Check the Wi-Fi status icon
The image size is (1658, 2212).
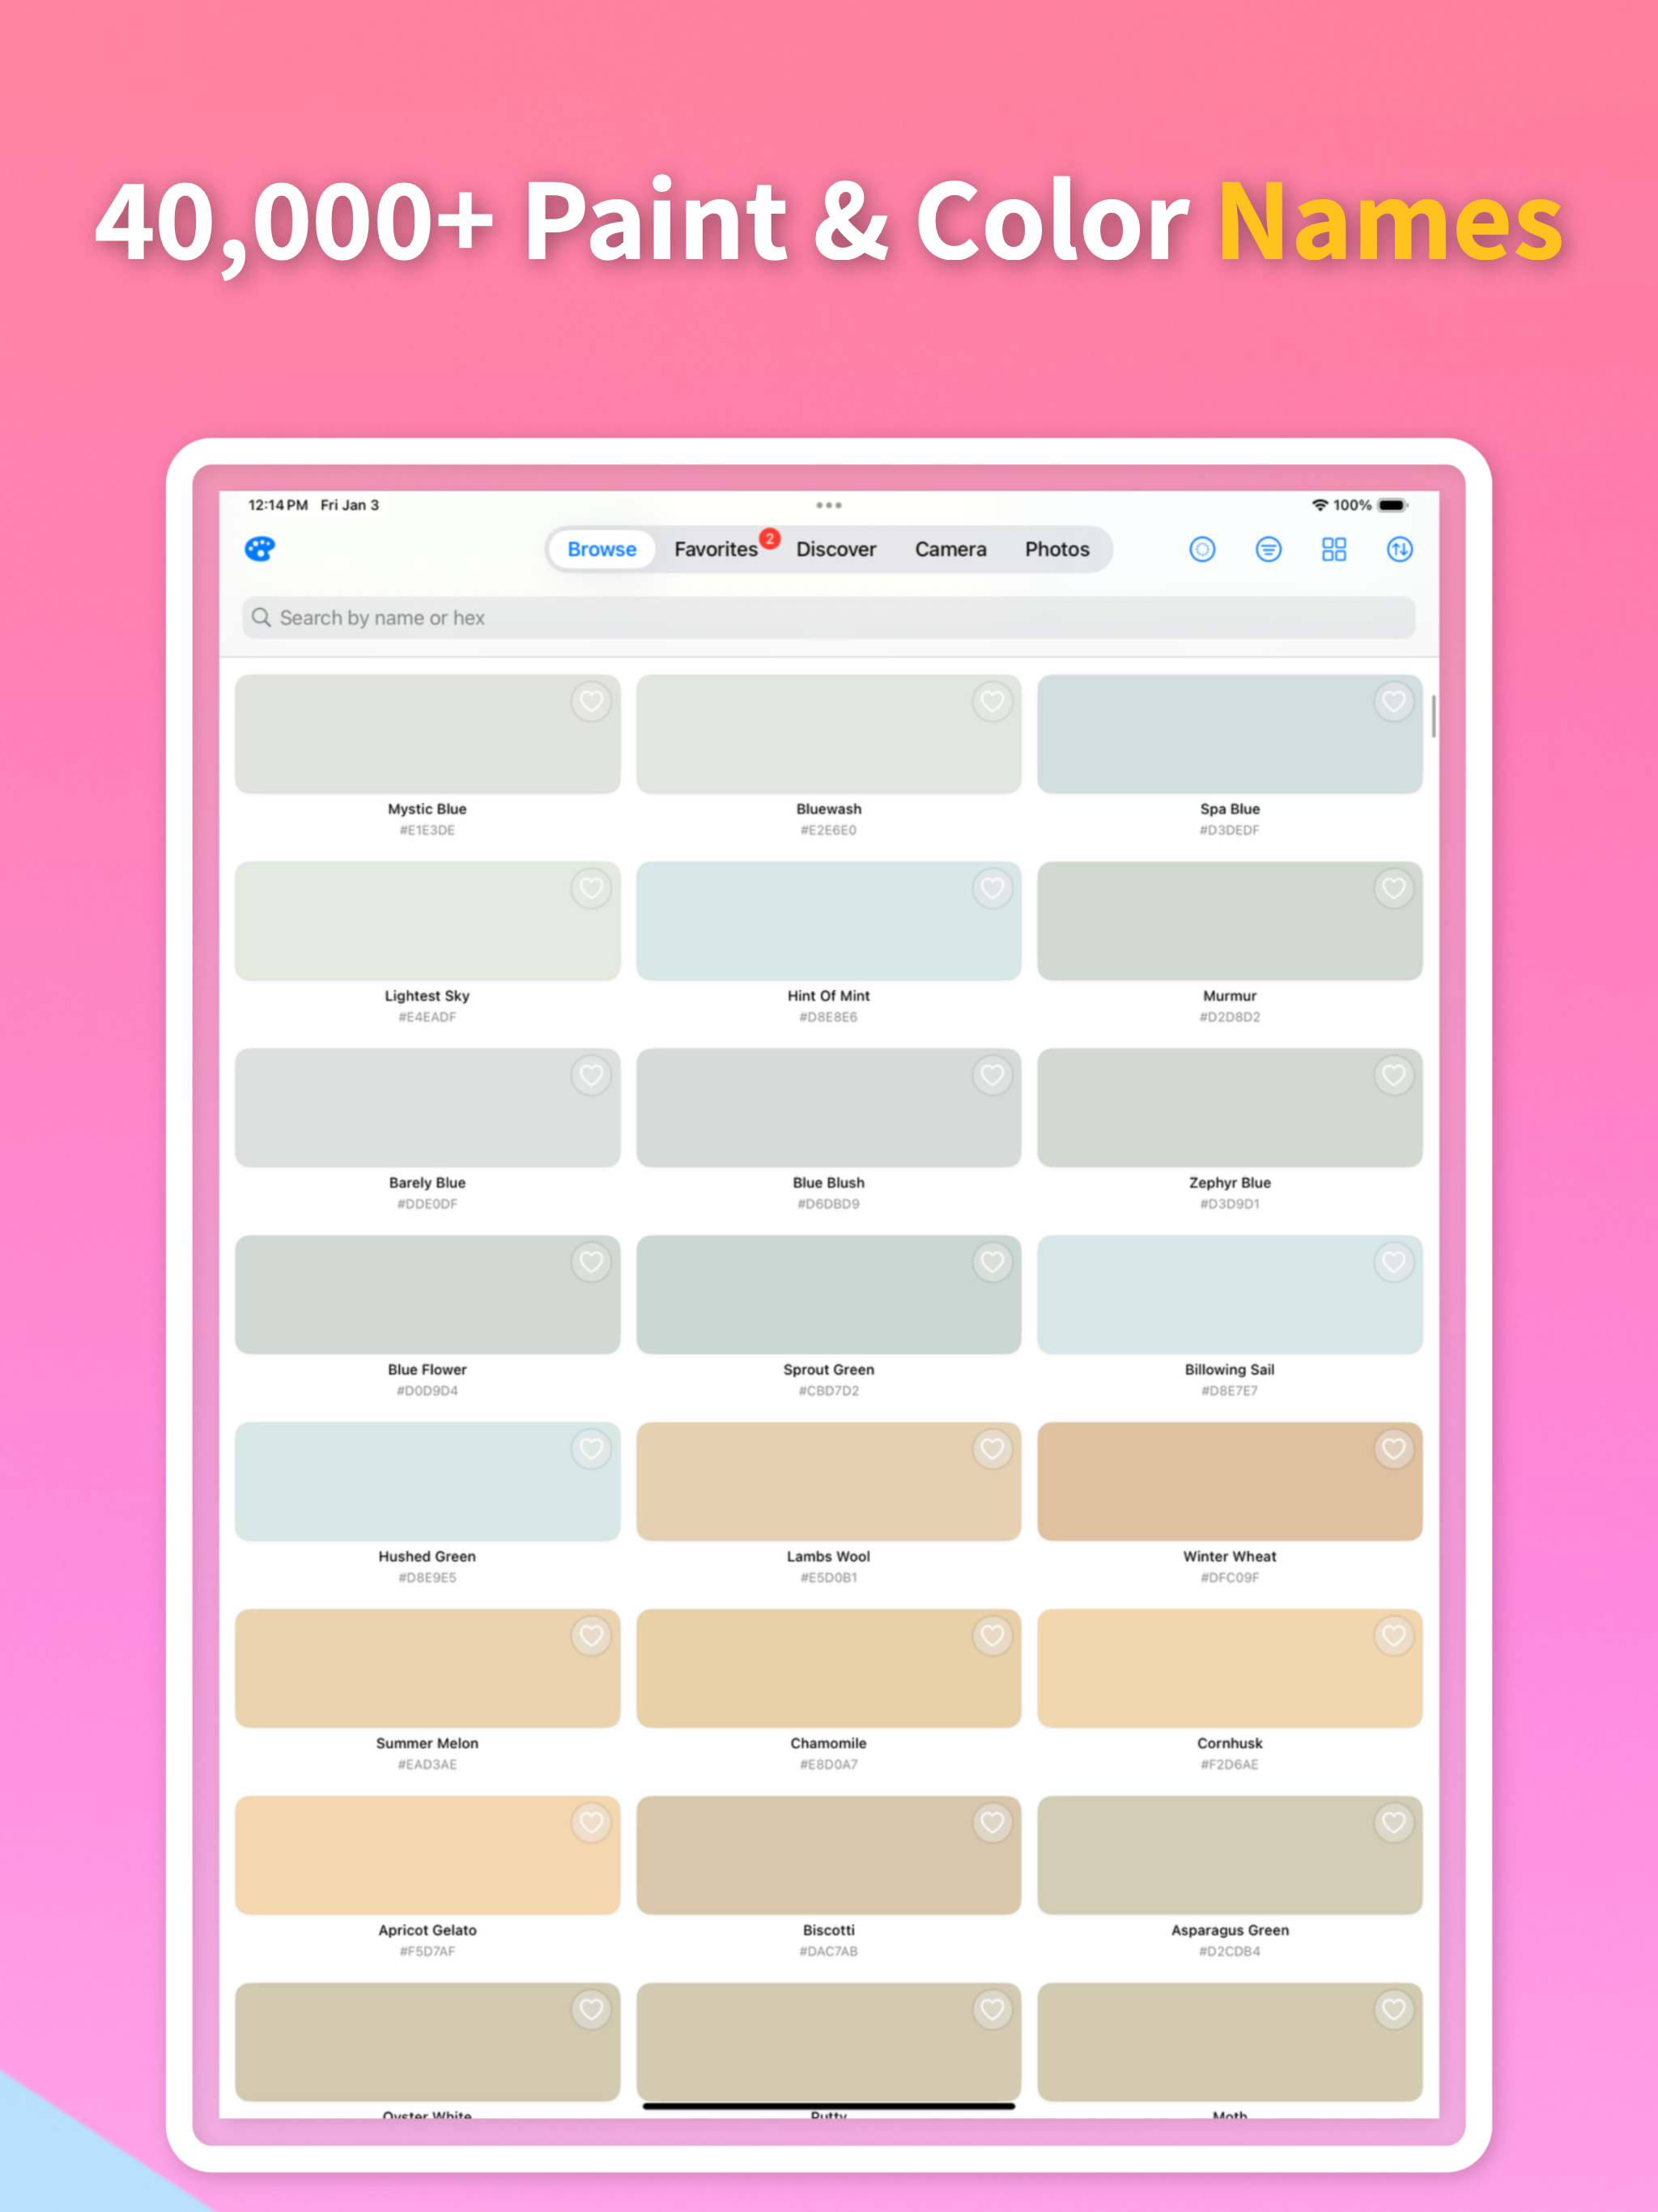[x=1320, y=505]
